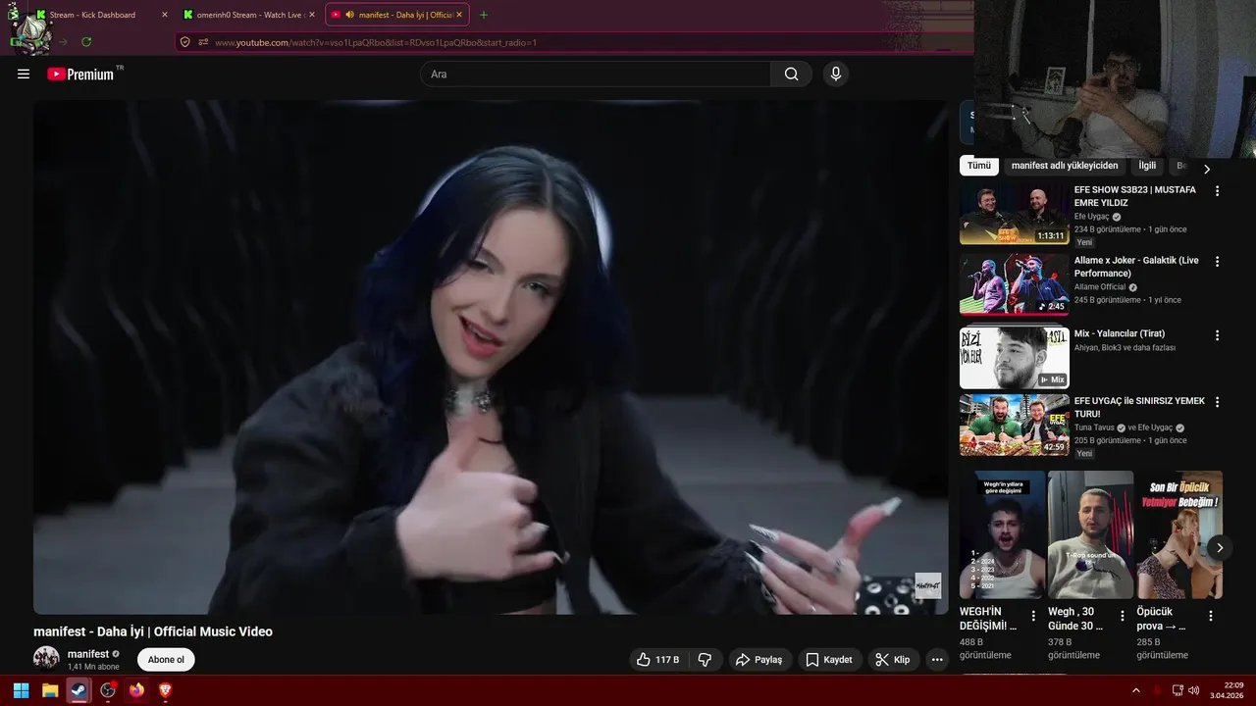
Task: Open the OBS icon in taskbar
Action: point(108,690)
